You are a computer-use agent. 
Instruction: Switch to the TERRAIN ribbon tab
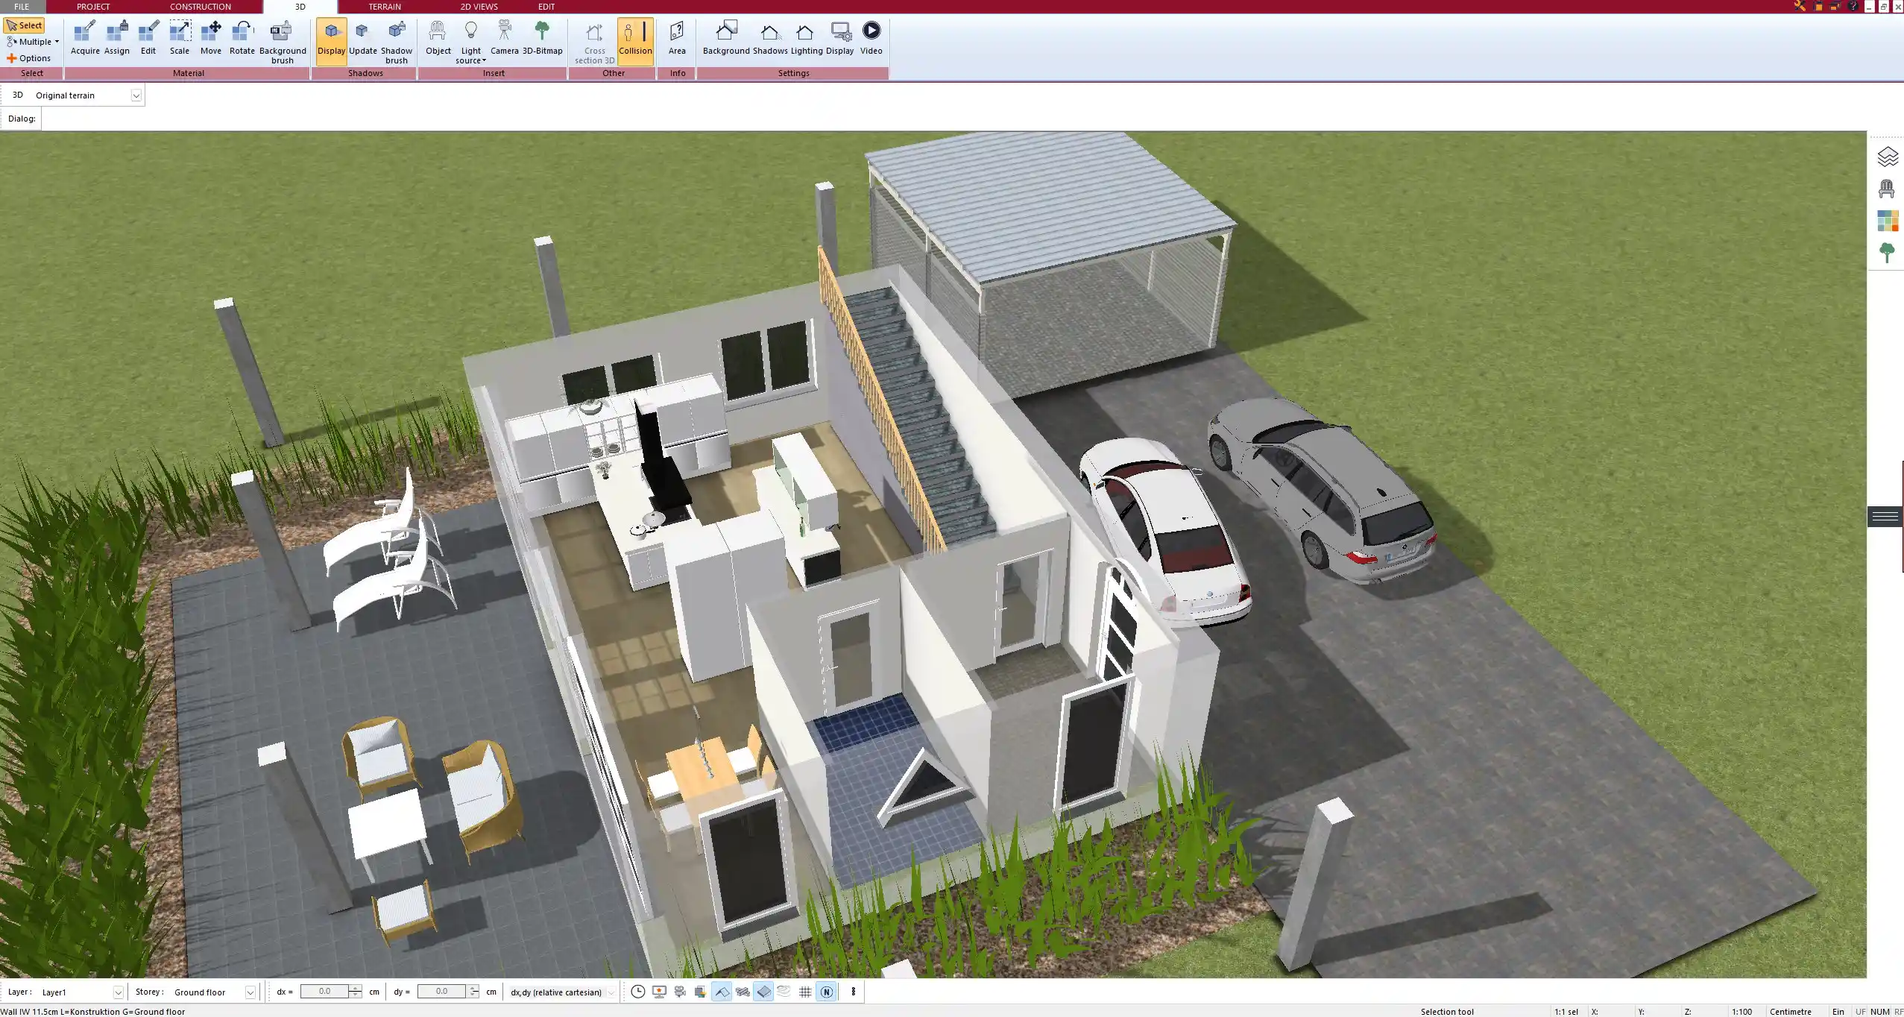383,6
